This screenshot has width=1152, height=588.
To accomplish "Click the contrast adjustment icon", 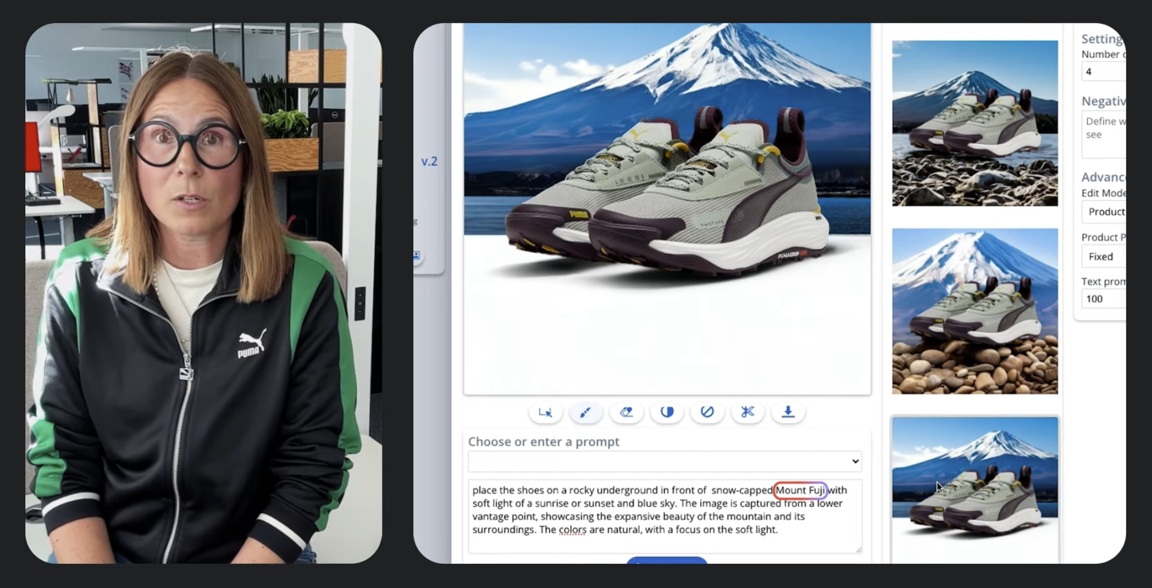I will coord(667,412).
